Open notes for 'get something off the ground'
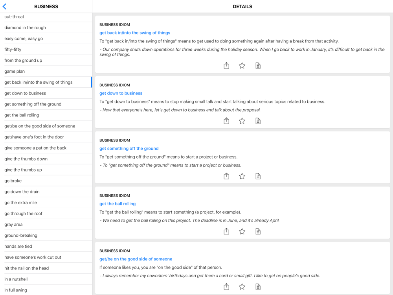 pos(258,176)
